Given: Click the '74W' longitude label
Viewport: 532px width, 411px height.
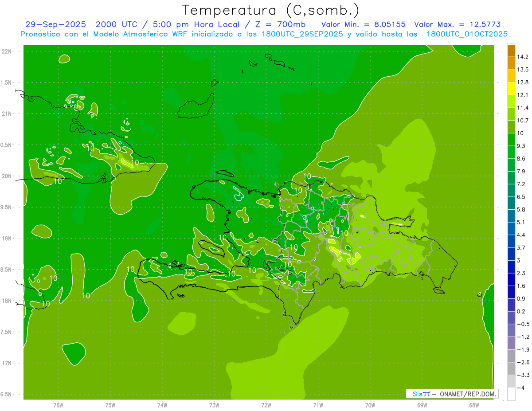Looking at the screenshot, I should click(x=162, y=405).
